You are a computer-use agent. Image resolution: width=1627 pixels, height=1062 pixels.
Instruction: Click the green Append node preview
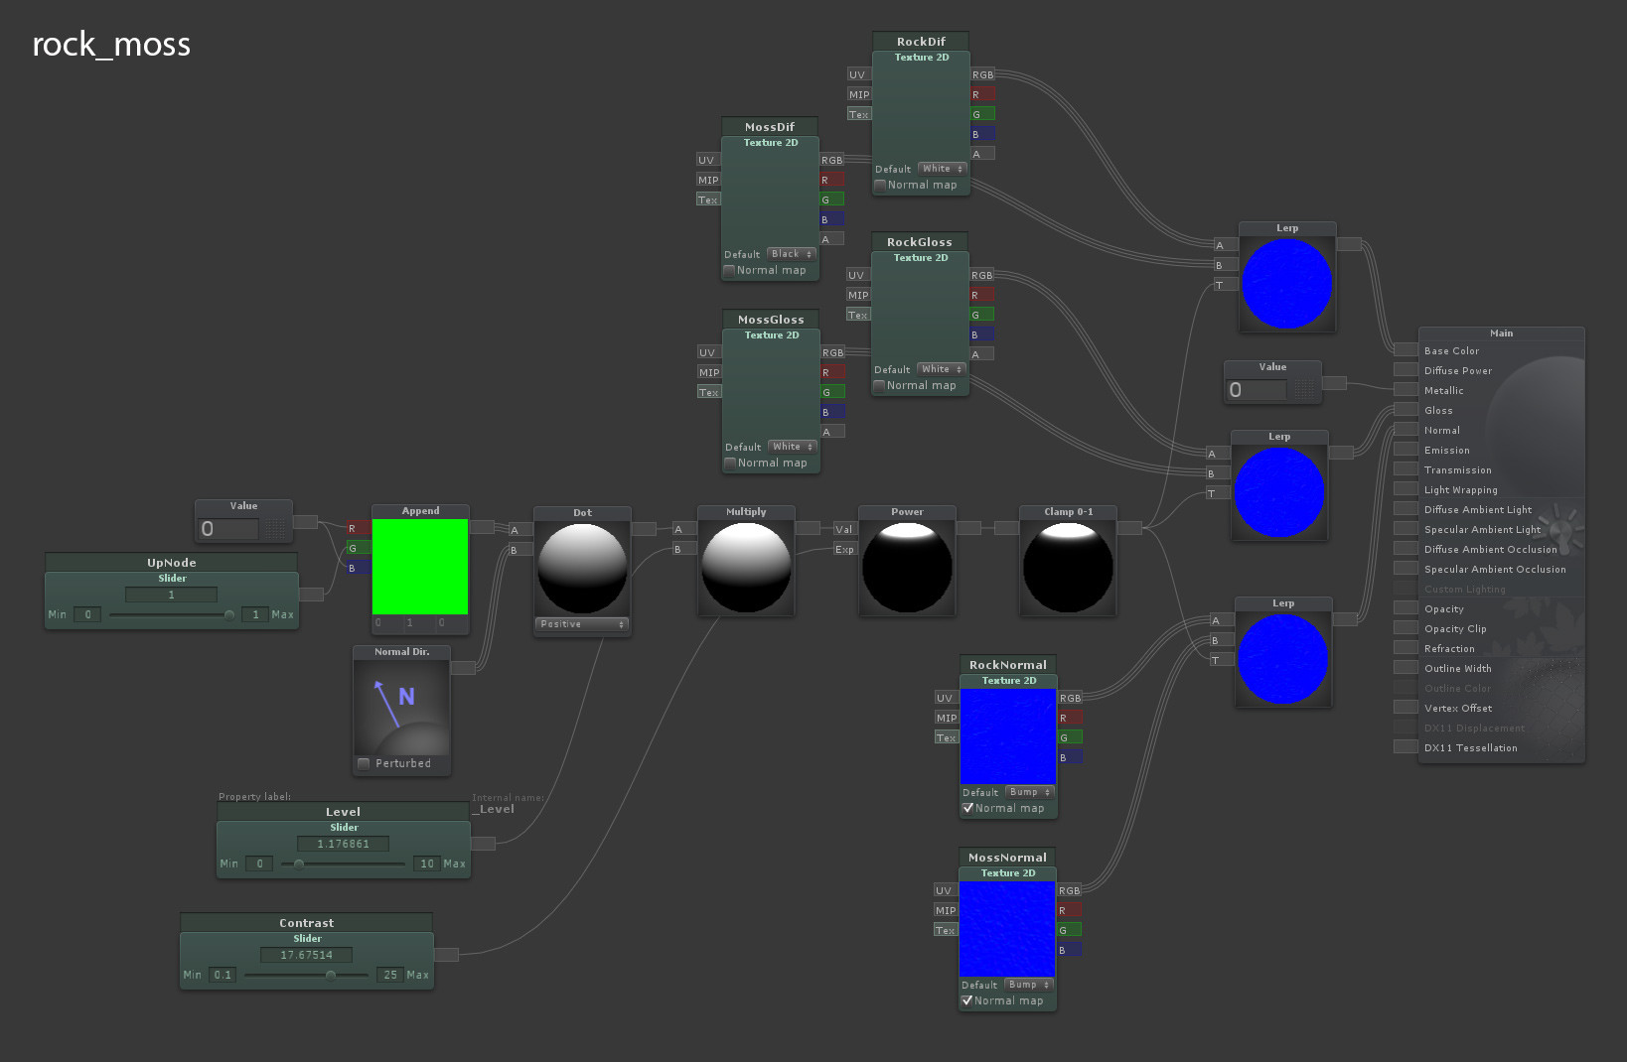(x=420, y=567)
